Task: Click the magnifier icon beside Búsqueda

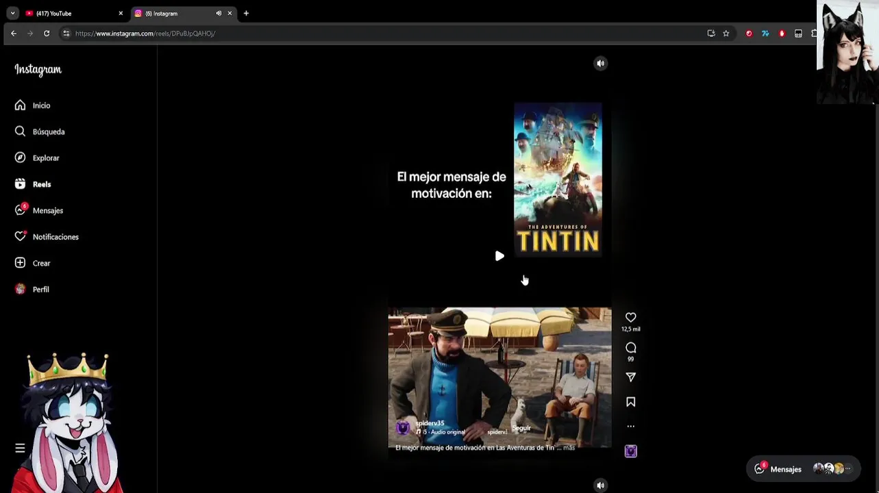Action: (20, 131)
